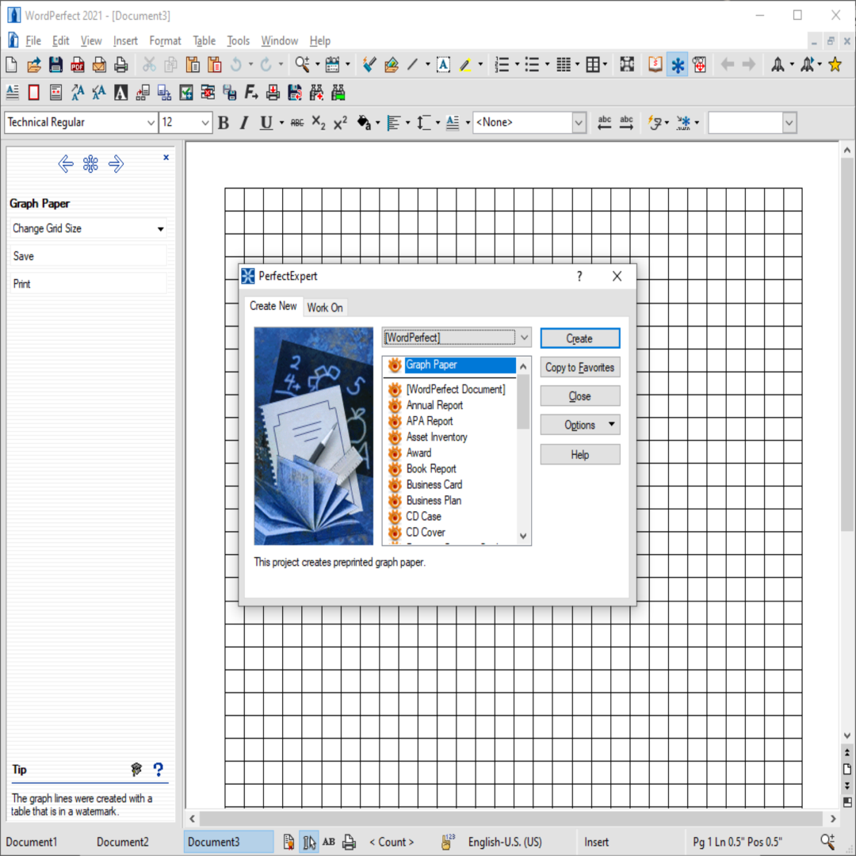Screen dimensions: 856x856
Task: Open the File menu
Action: (x=33, y=41)
